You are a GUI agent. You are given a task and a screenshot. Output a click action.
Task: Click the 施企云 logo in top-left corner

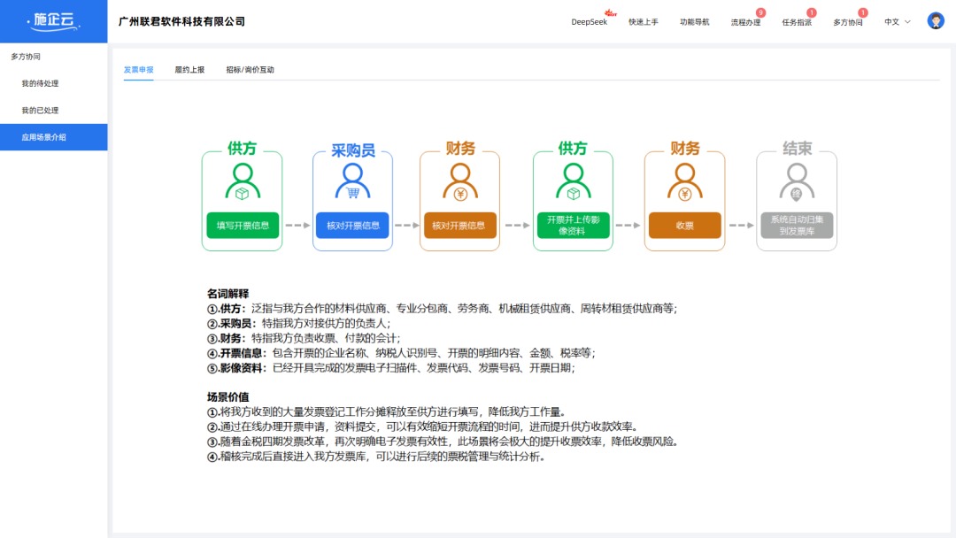click(x=54, y=19)
